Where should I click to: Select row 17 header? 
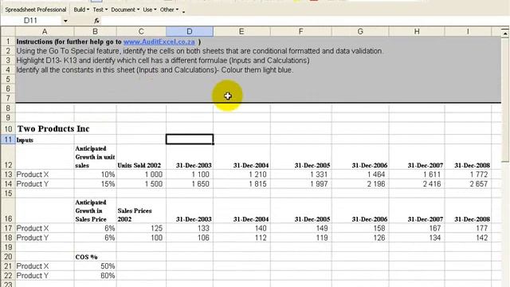tap(8, 229)
